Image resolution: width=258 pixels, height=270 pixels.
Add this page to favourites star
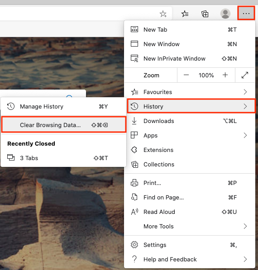pos(163,14)
